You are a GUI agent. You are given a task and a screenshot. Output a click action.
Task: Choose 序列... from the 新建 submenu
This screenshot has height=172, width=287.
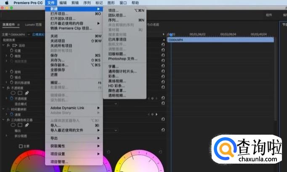point(114,20)
